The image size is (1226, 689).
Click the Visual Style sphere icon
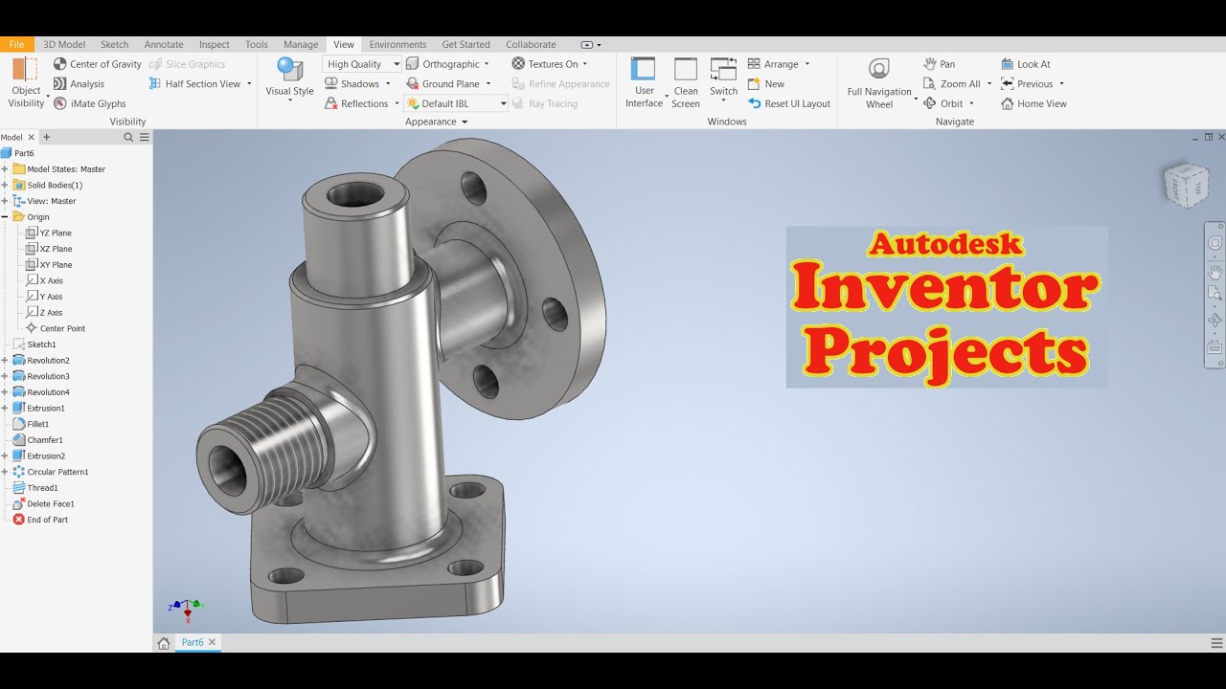click(x=289, y=69)
